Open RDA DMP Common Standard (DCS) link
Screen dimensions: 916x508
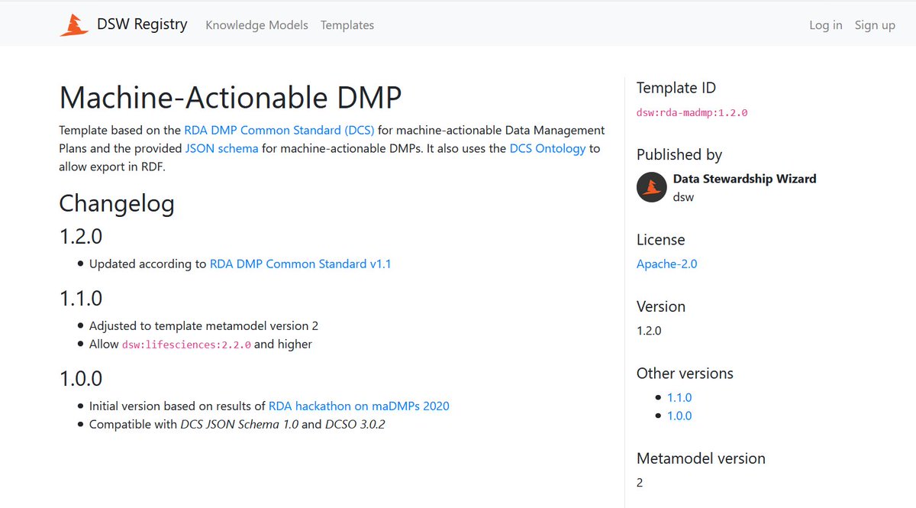279,130
